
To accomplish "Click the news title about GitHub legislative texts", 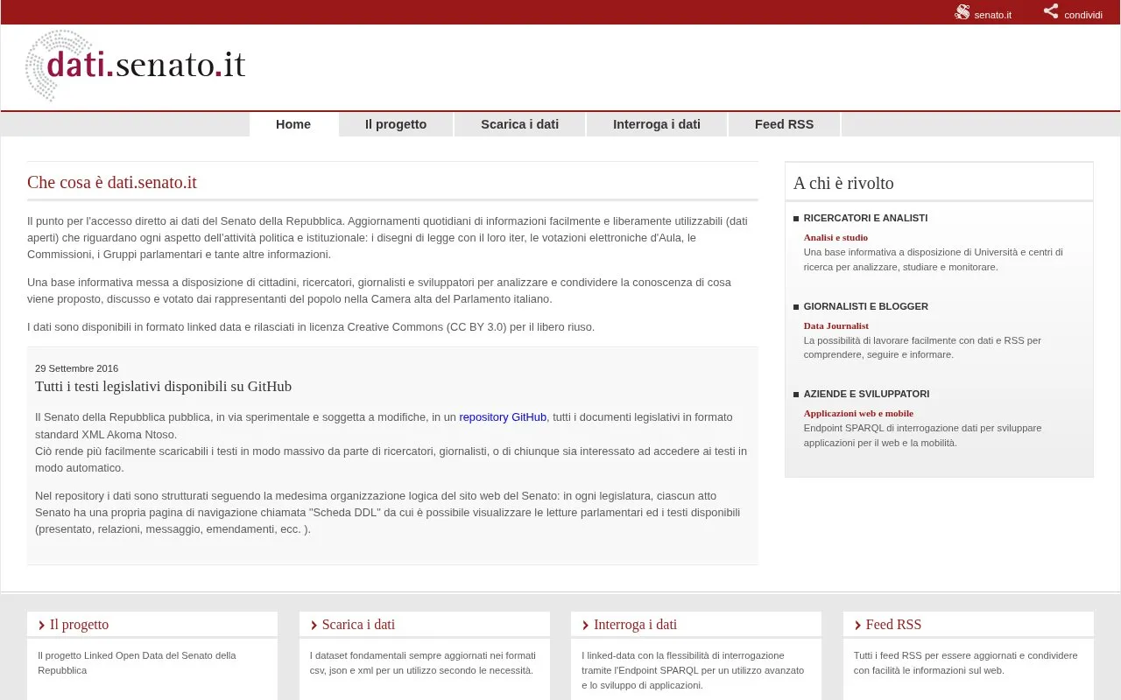I will 163,387.
